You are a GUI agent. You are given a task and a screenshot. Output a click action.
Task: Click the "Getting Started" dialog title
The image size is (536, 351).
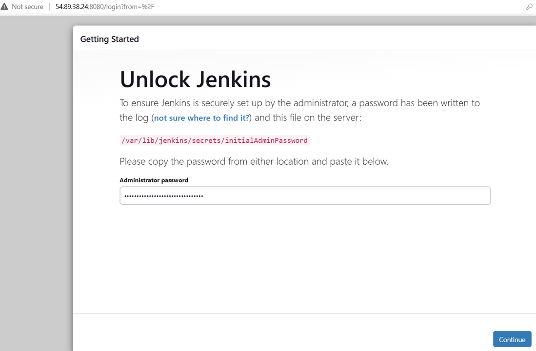click(109, 39)
